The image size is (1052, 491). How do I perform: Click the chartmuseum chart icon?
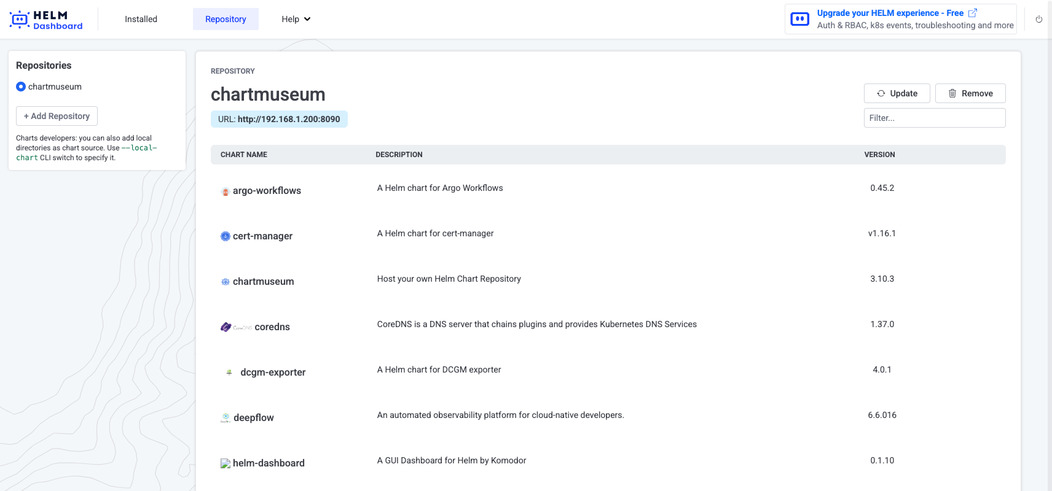click(x=226, y=282)
